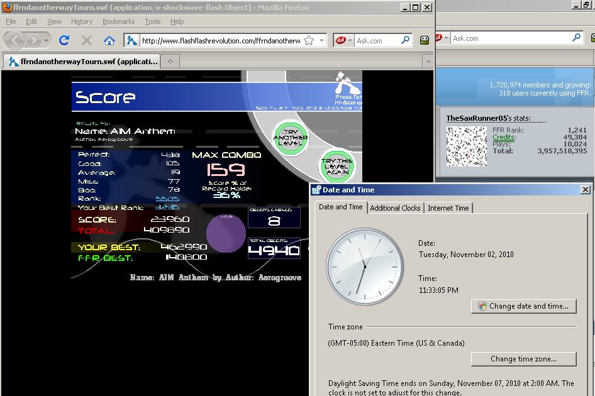The image size is (595, 396).
Task: Click the Firefox reload page icon
Action: coord(64,40)
